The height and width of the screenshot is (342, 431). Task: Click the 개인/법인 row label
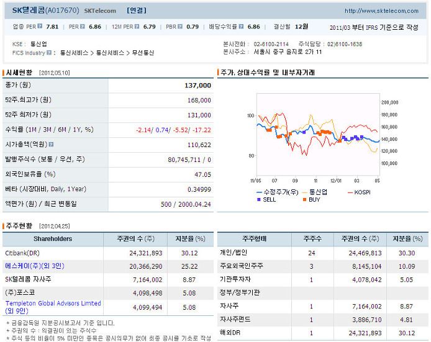point(233,253)
